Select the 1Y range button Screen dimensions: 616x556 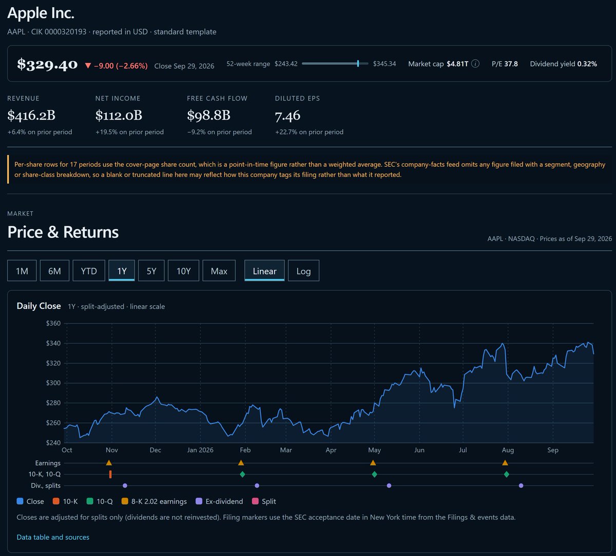pos(122,271)
